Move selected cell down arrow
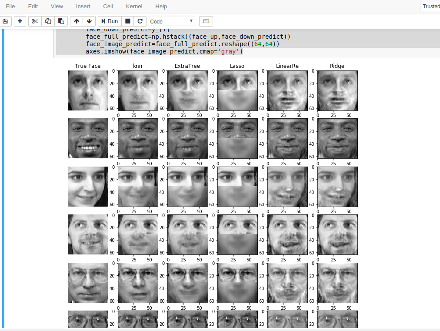The height and width of the screenshot is (331, 440). click(89, 21)
